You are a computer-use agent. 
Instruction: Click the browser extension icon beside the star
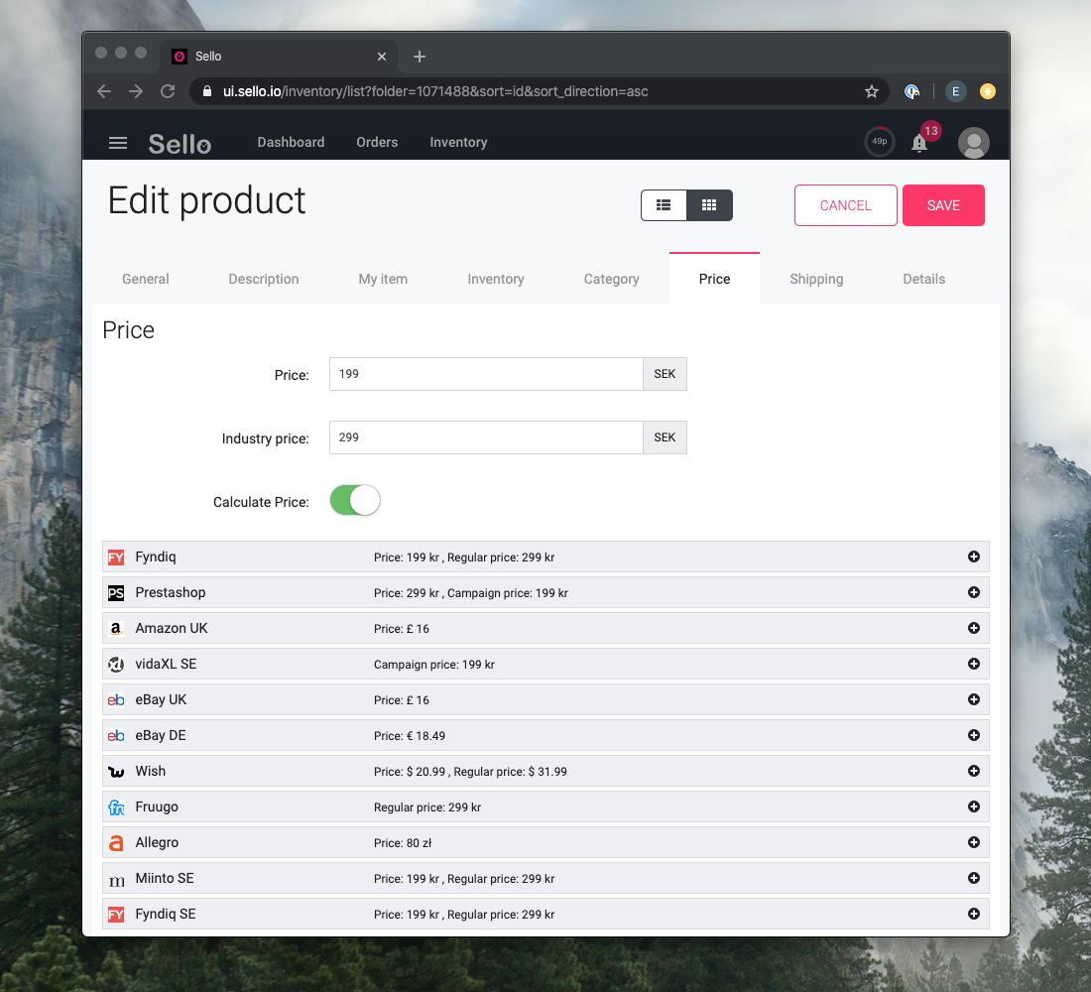911,91
